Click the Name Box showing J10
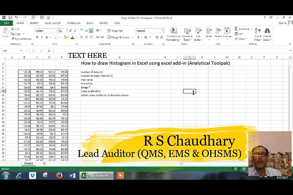The image size is (293, 195). click(12, 51)
